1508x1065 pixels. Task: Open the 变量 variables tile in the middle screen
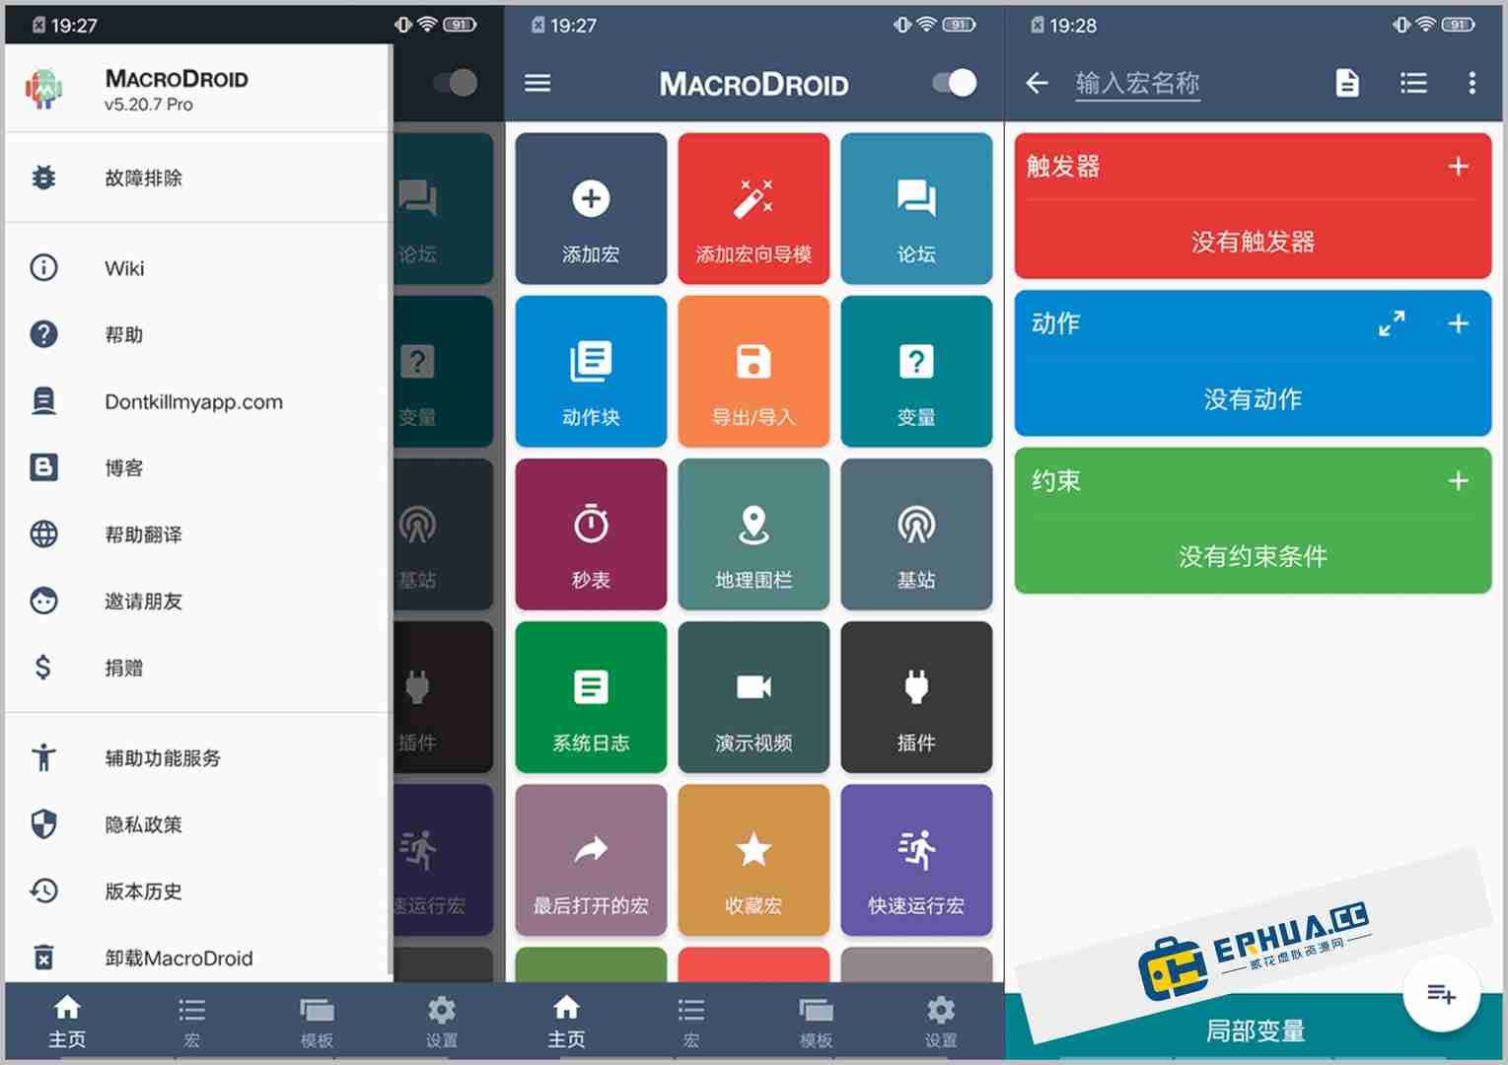(x=916, y=372)
